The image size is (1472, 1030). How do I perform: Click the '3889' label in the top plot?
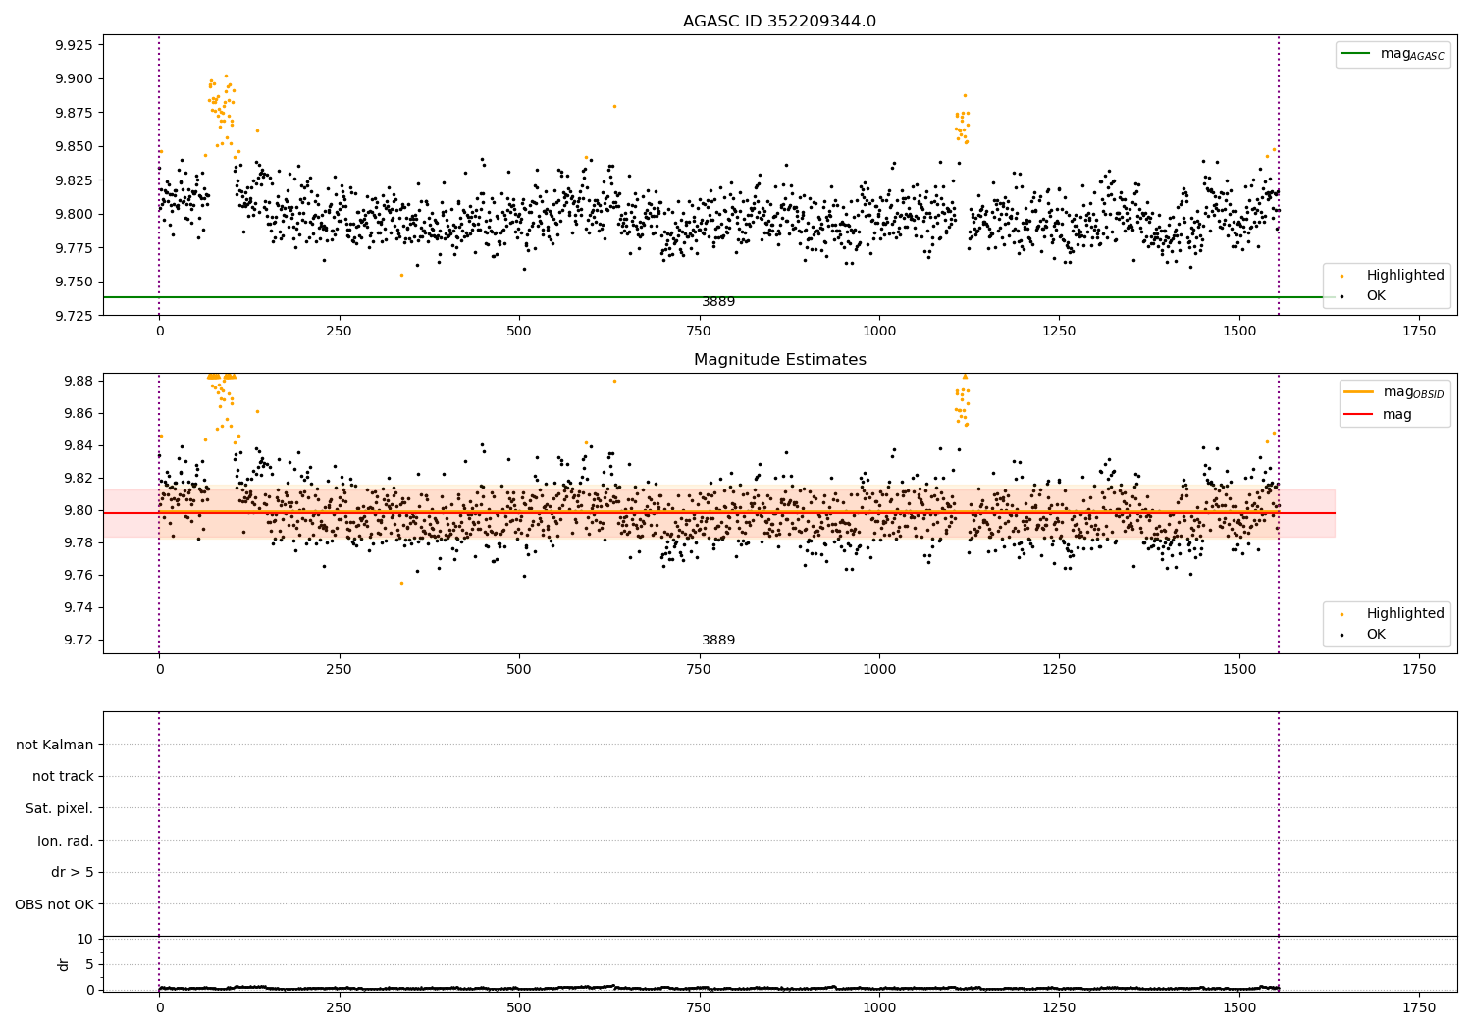pos(717,302)
